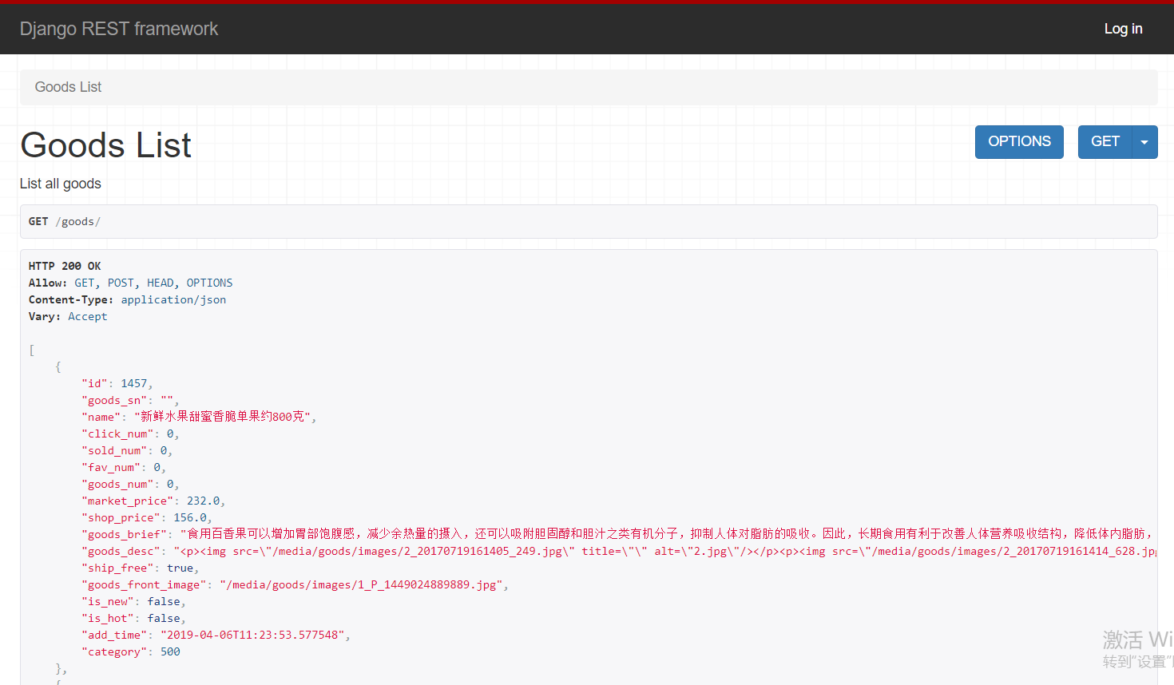Select the empty goods_sn field line
Screen dimensions: 1174x685
pos(130,400)
